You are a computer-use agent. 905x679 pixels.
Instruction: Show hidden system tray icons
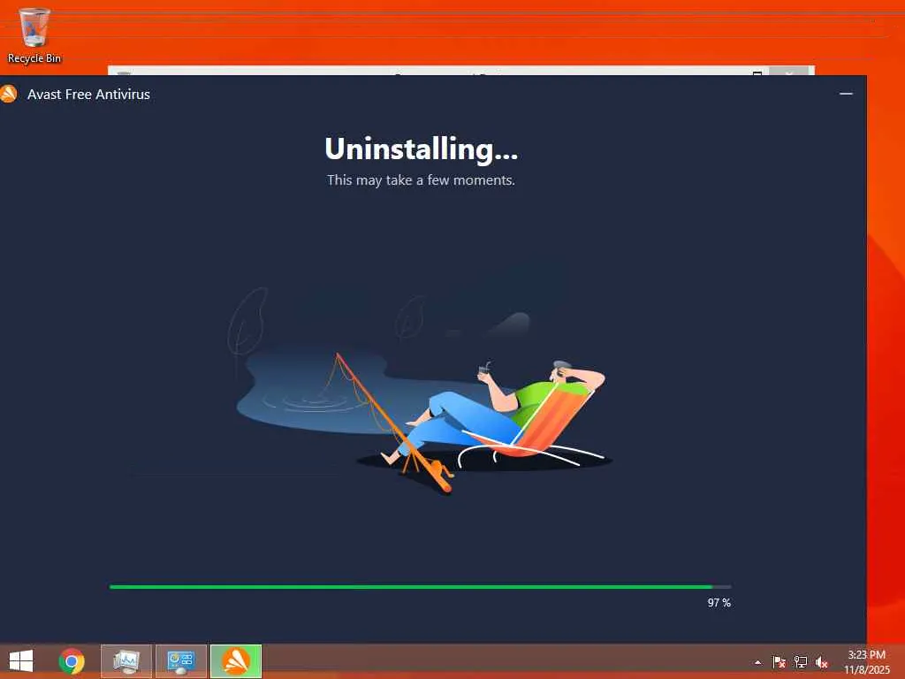pos(757,662)
